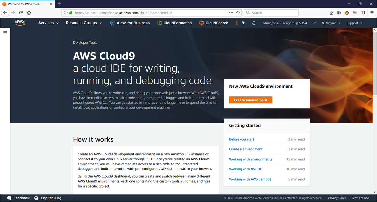Screen dimensions: 377x202
Task: Open the Support dropdown
Action: click(354, 23)
